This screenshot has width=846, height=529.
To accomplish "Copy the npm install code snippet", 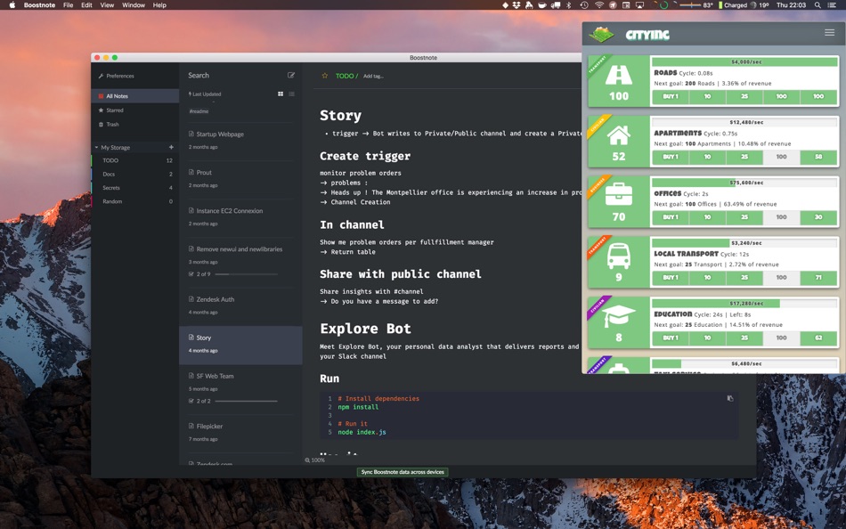I will pyautogui.click(x=729, y=398).
